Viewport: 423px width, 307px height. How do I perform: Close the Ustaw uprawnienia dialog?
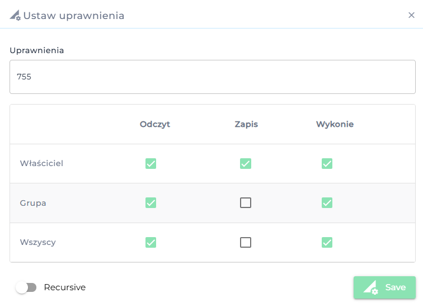pos(411,15)
